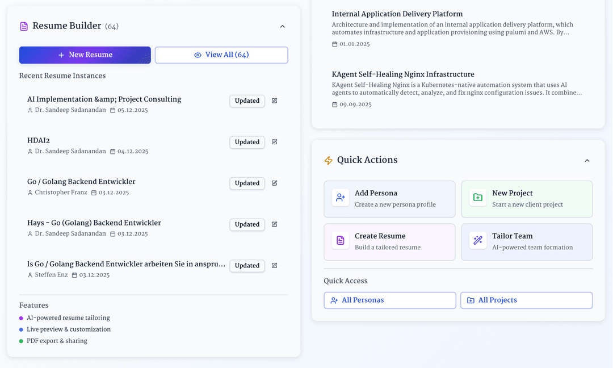Image resolution: width=613 pixels, height=368 pixels.
Task: Click Updated badge on HDAI2 resume
Action: click(247, 142)
